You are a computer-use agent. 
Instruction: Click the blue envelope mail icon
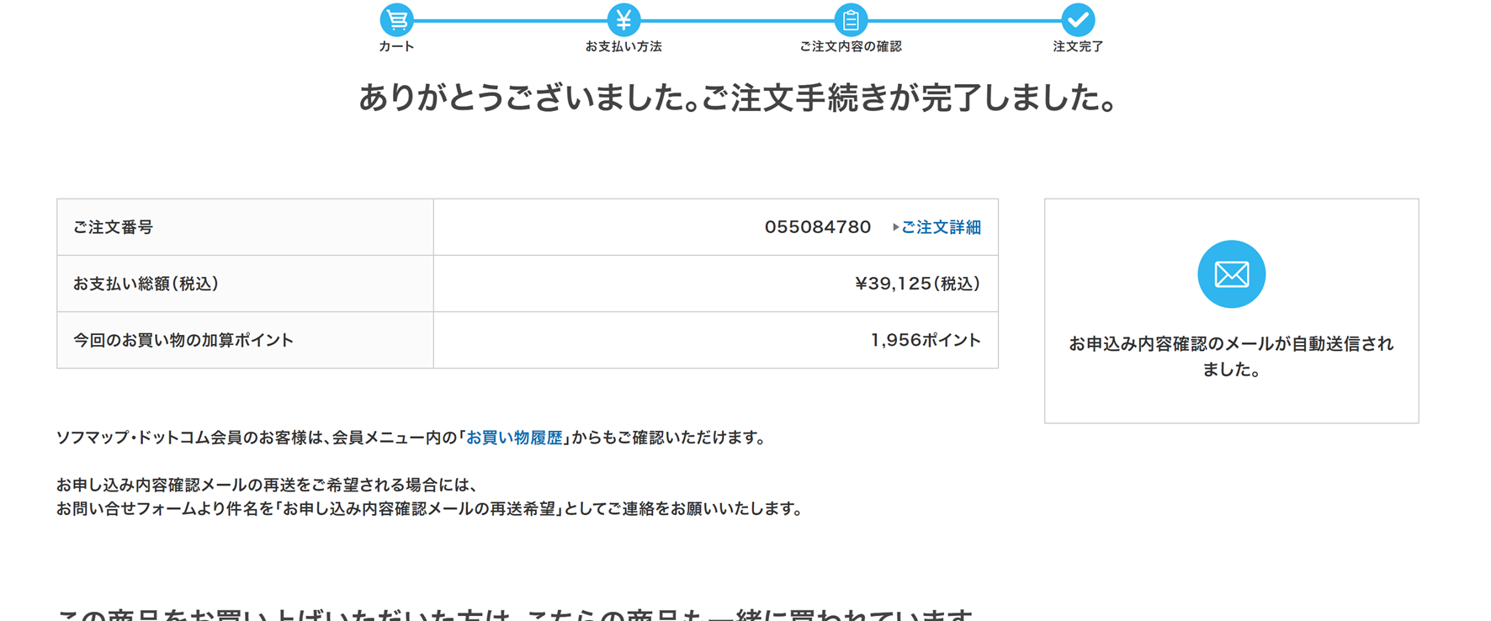click(1231, 274)
